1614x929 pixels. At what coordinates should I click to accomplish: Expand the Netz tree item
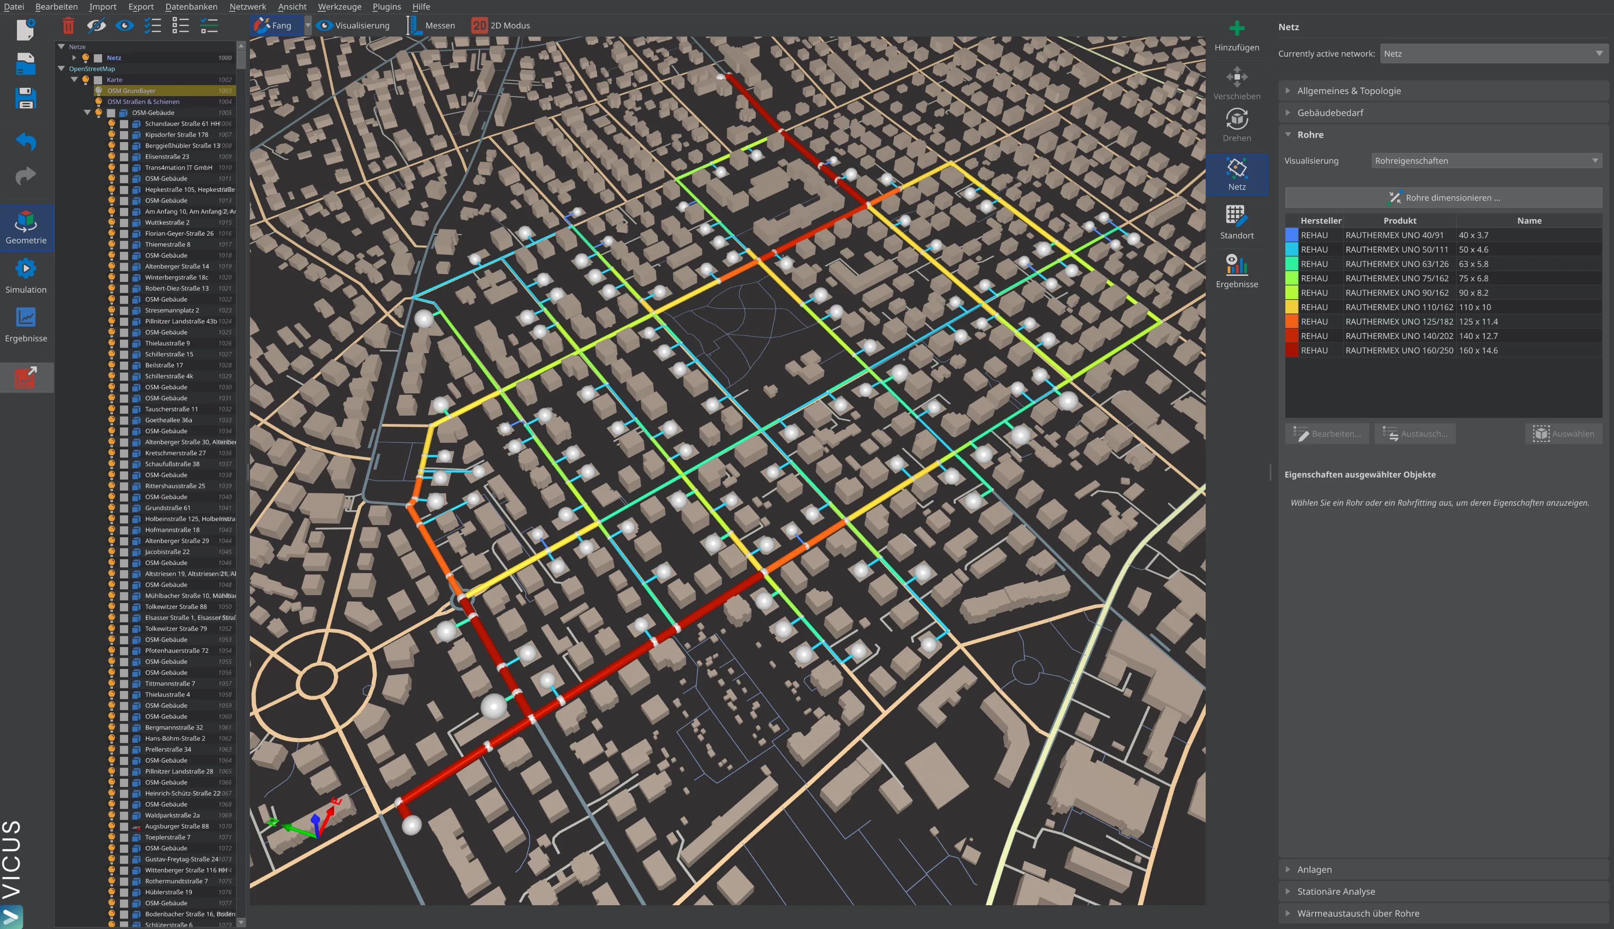(x=74, y=58)
